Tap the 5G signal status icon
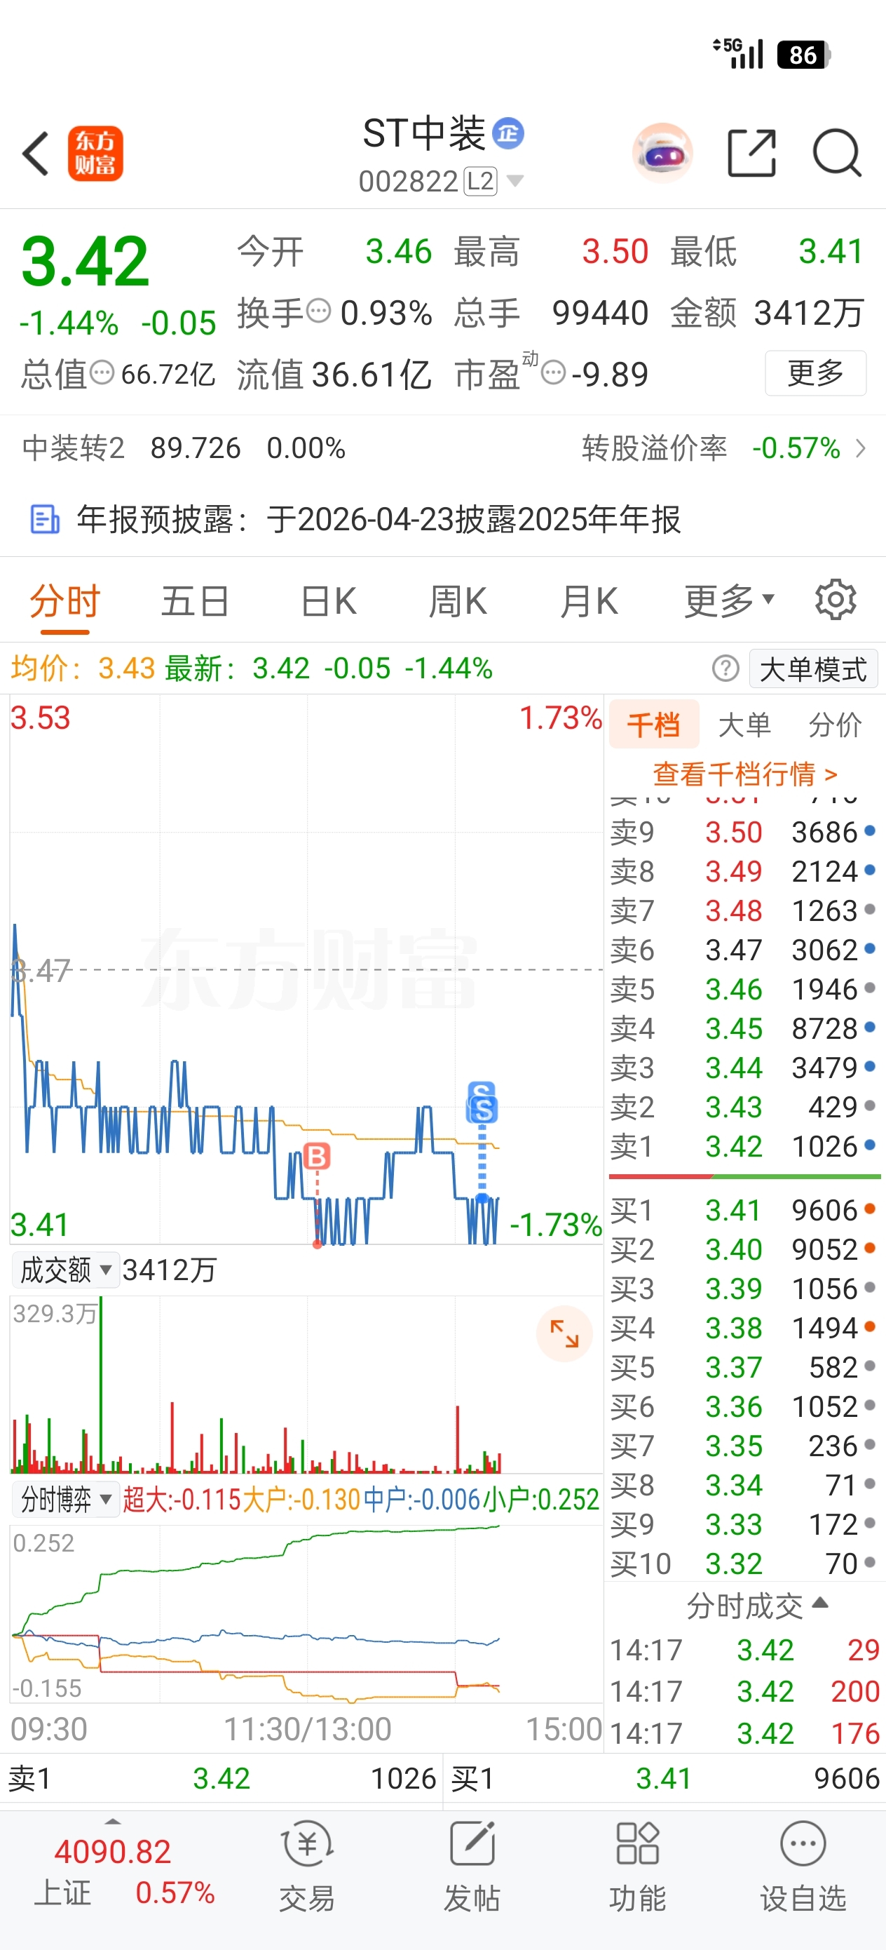886x1950 pixels. coord(737,54)
